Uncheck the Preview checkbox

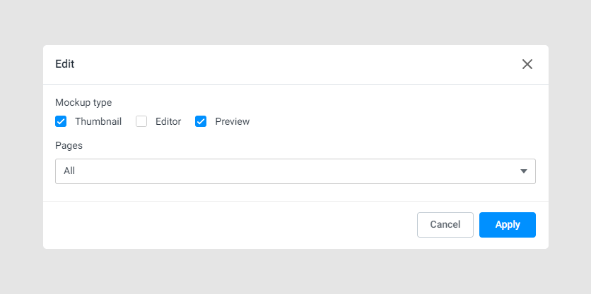(201, 121)
